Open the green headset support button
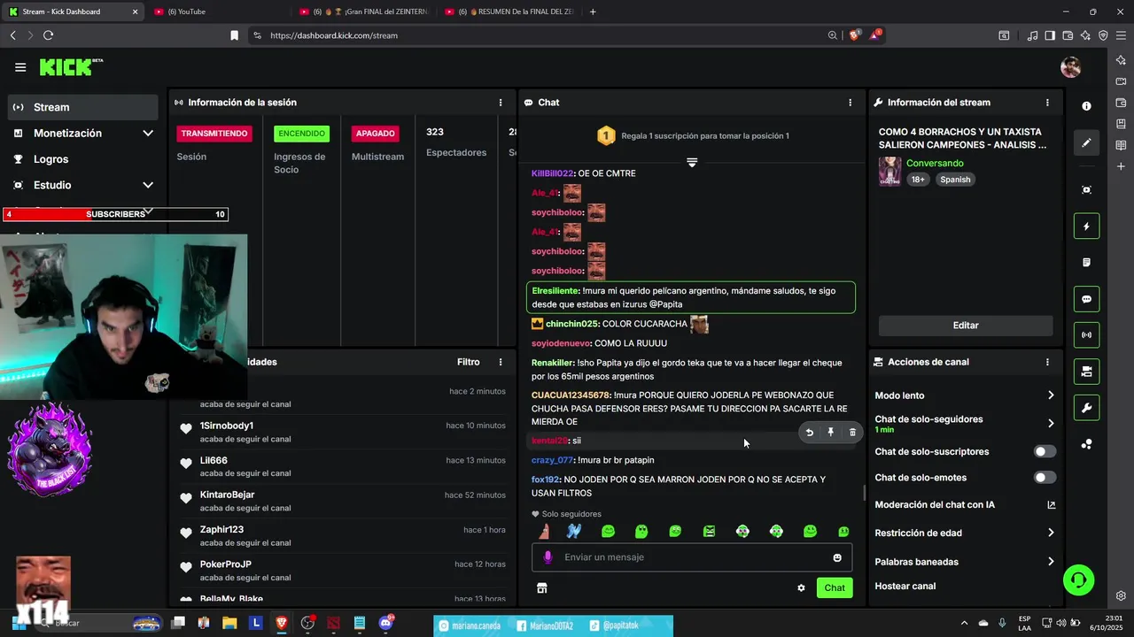This screenshot has width=1134, height=637. tap(1079, 580)
